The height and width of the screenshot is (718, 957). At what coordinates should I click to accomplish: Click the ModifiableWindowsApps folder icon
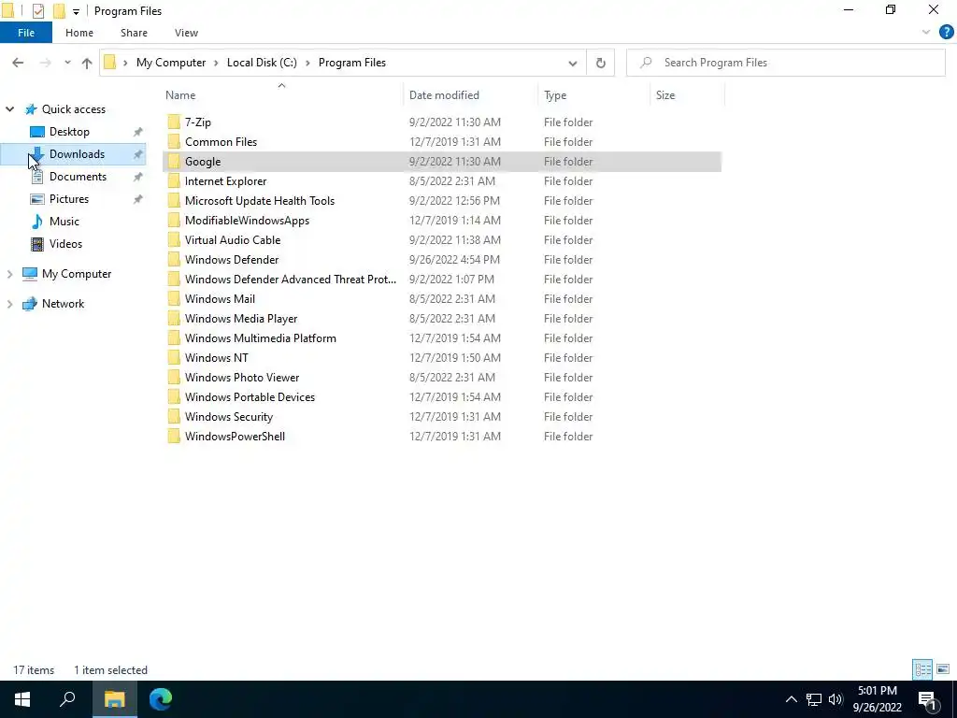click(x=174, y=221)
